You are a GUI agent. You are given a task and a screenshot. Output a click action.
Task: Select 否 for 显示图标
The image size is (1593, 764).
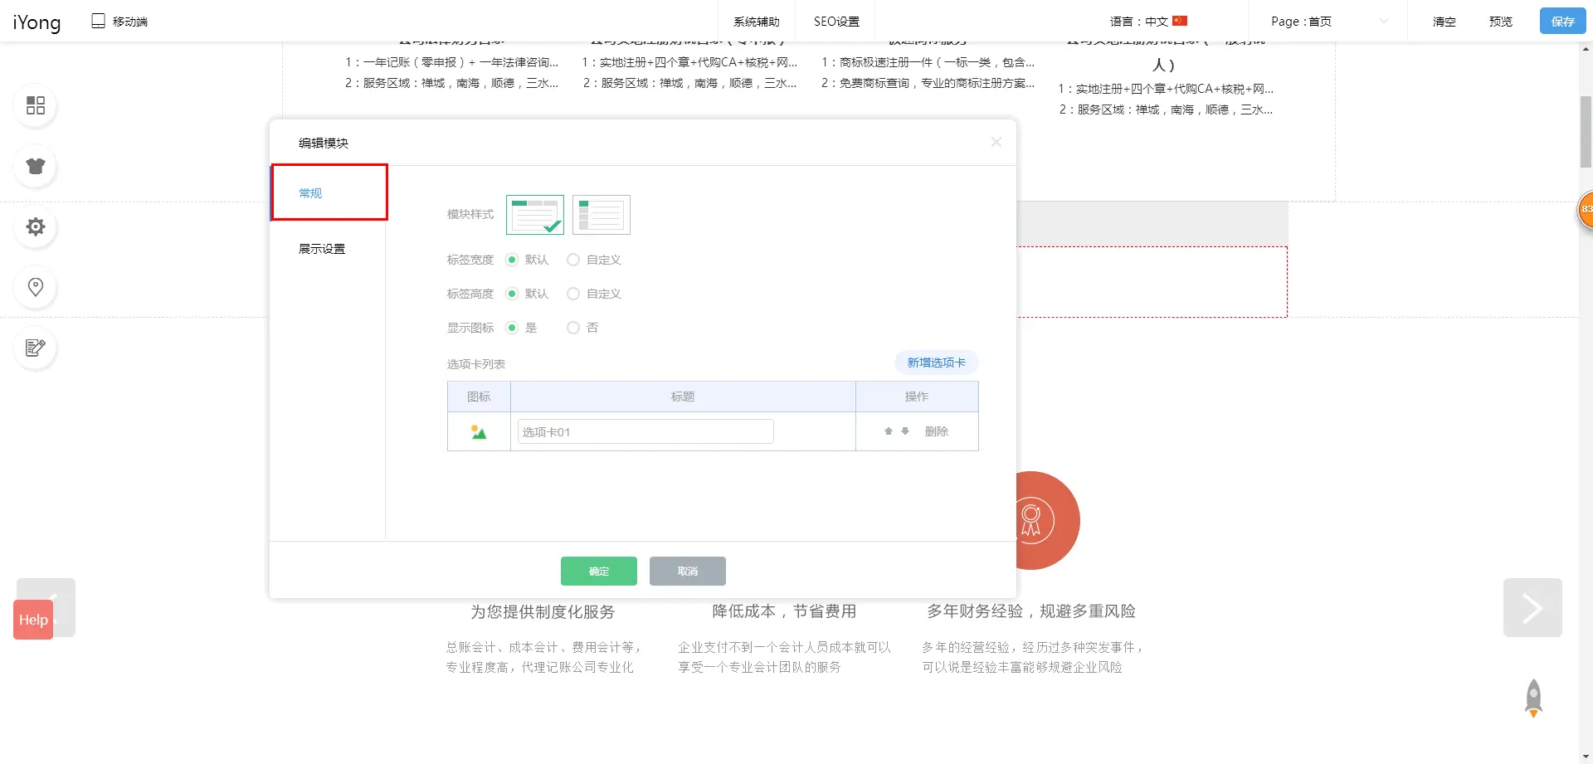[573, 328]
